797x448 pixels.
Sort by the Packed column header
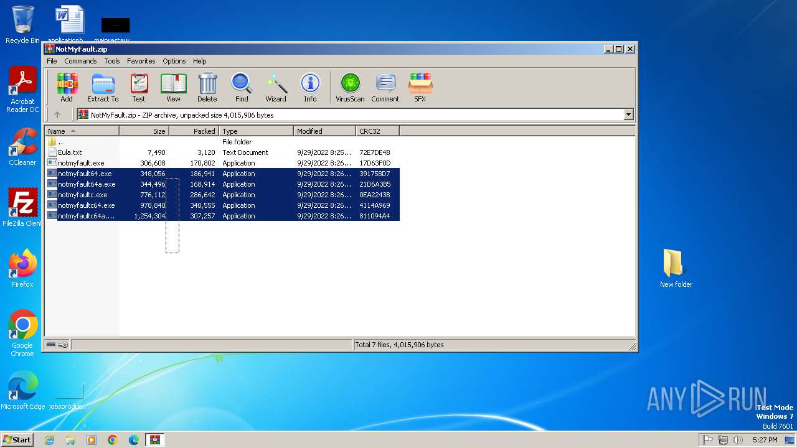pyautogui.click(x=194, y=131)
